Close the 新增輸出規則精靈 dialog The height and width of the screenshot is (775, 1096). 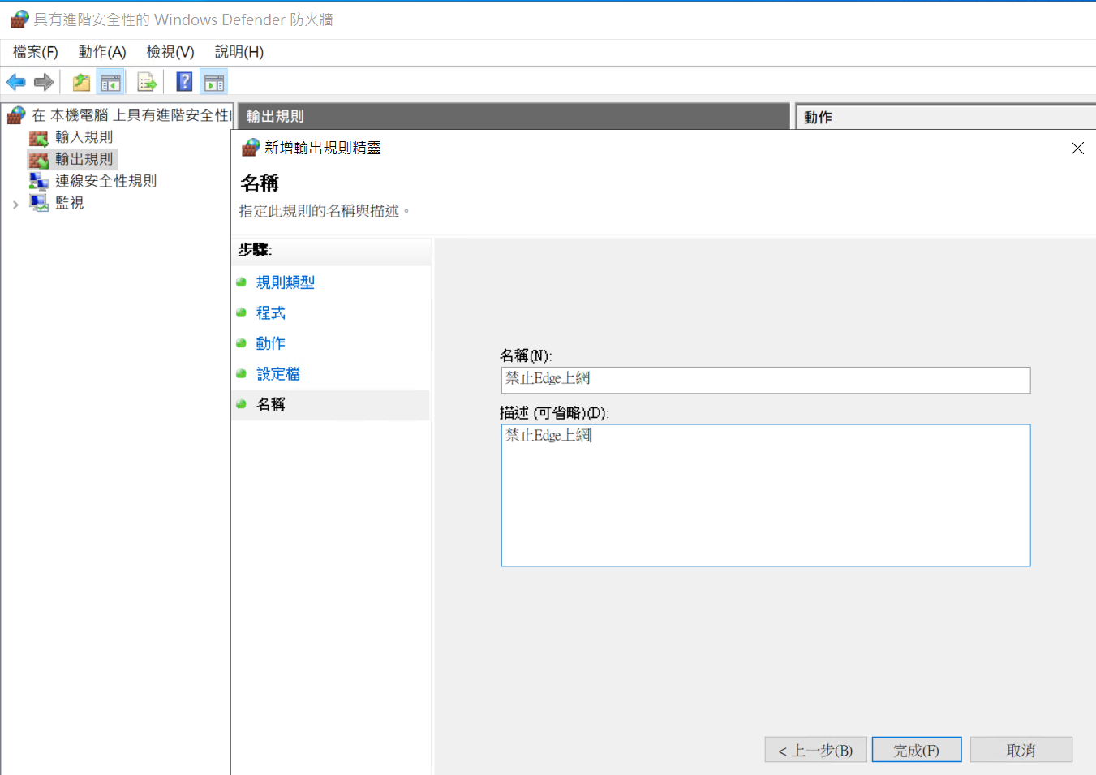(1077, 148)
